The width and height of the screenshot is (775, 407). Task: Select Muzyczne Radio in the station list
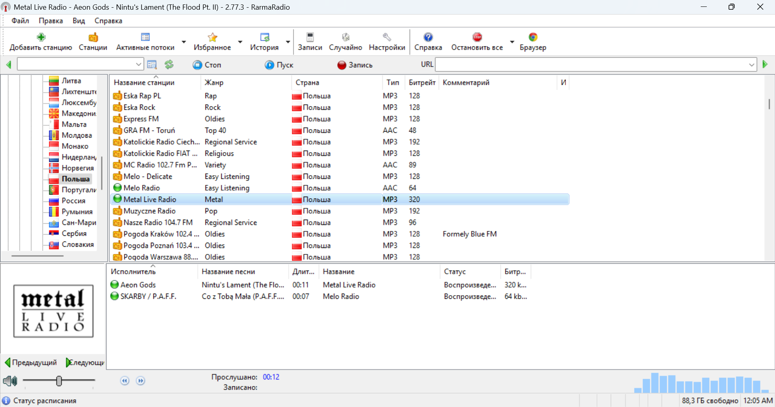coord(149,211)
